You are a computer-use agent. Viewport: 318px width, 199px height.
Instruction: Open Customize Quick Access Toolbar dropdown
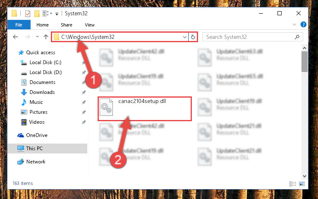click(x=57, y=14)
